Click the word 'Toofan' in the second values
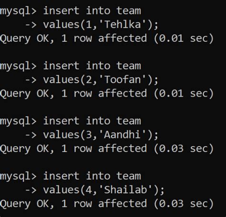 click(123, 80)
